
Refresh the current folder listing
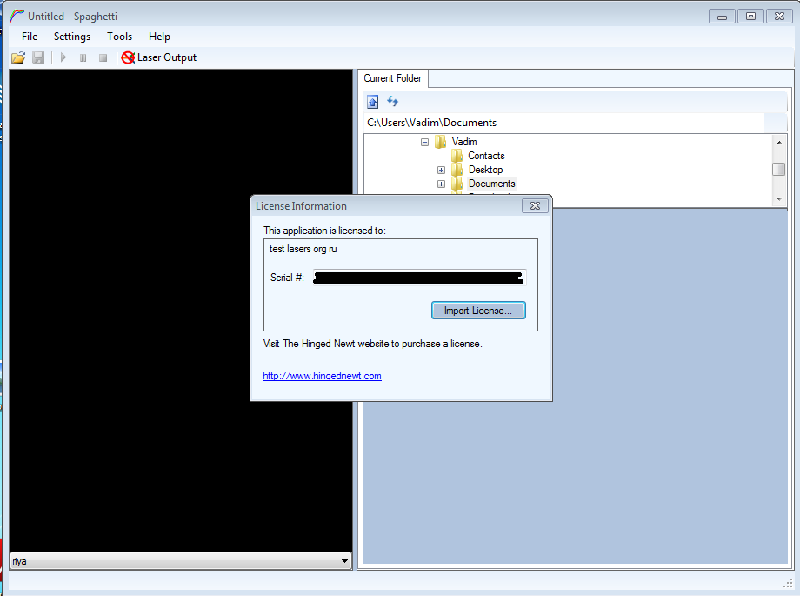(x=392, y=102)
